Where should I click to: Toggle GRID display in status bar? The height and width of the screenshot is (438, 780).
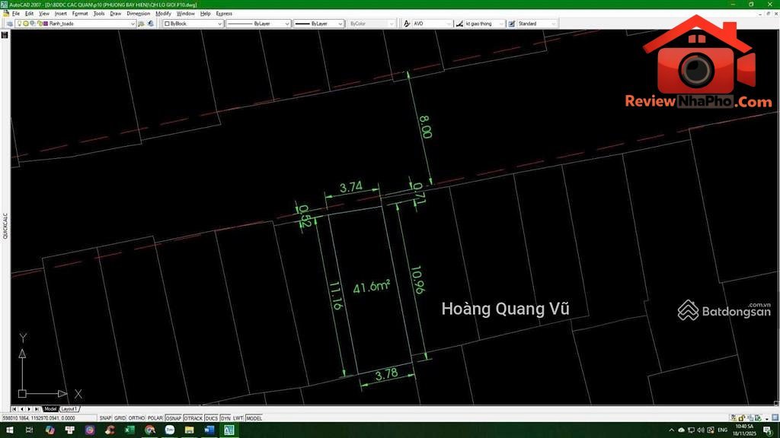pos(120,418)
